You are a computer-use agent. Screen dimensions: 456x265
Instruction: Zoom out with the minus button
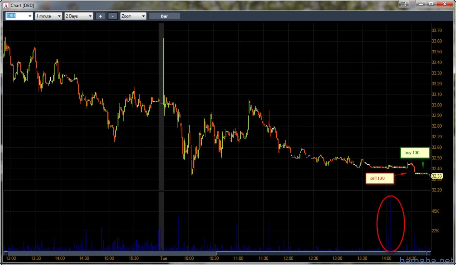[x=112, y=16]
